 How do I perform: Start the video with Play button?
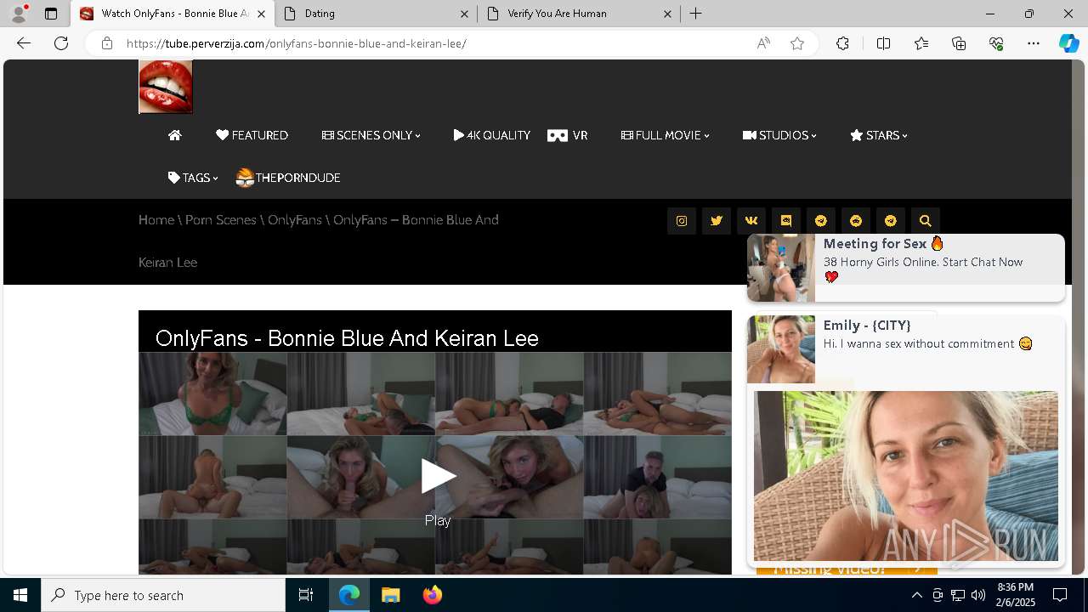(438, 477)
